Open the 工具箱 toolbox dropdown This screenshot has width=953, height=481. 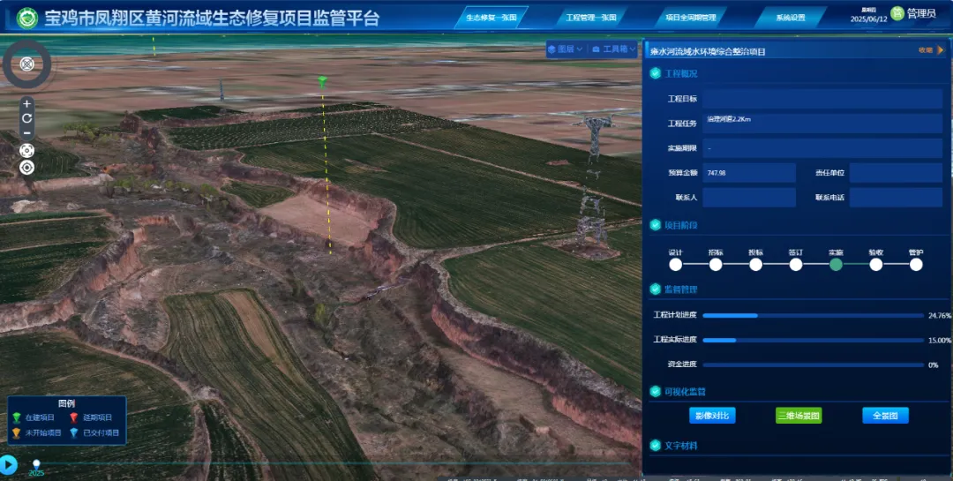click(614, 49)
